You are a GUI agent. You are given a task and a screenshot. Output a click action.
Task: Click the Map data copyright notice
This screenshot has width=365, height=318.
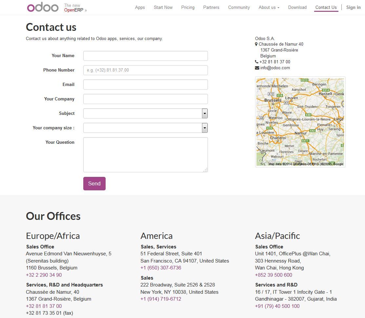tap(306, 164)
